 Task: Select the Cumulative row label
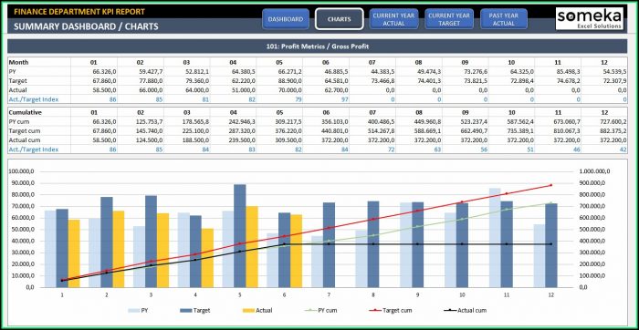click(26, 112)
